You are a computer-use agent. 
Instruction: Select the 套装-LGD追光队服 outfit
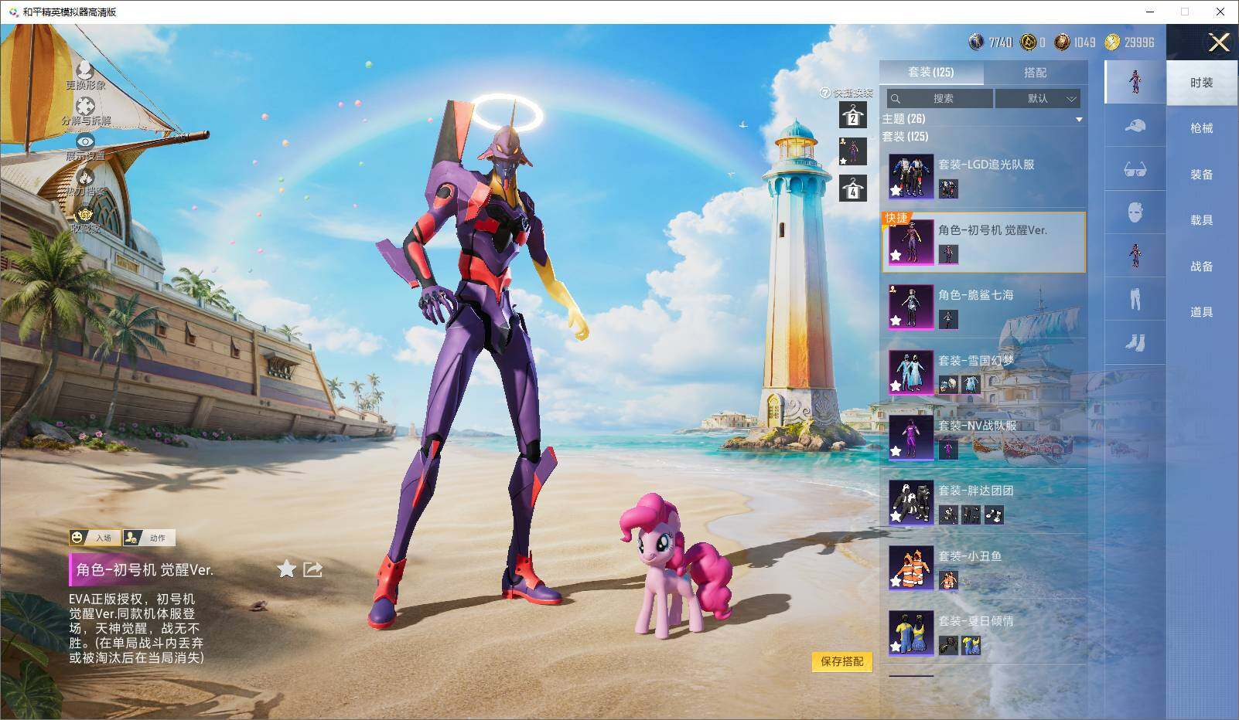tap(984, 176)
